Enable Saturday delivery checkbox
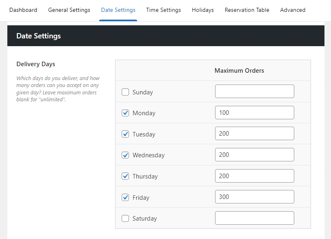The height and width of the screenshot is (239, 331). (125, 219)
